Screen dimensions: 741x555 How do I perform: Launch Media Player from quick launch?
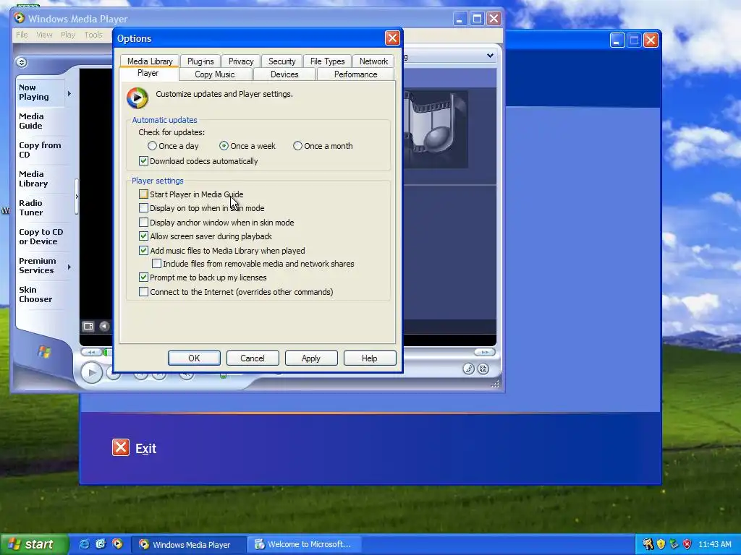click(x=117, y=544)
